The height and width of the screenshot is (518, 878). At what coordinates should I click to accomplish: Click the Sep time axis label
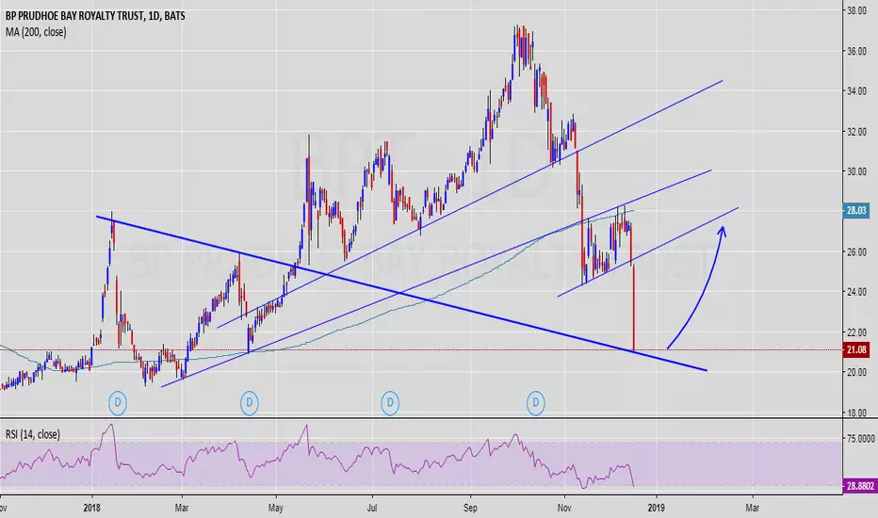(470, 508)
